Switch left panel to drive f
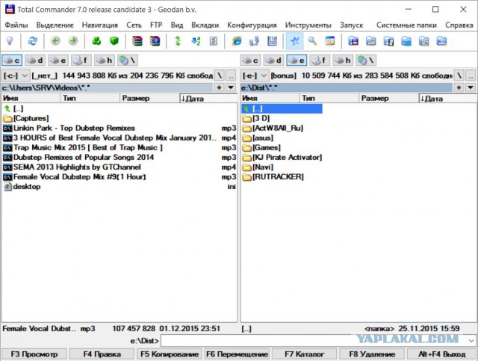 (81, 61)
